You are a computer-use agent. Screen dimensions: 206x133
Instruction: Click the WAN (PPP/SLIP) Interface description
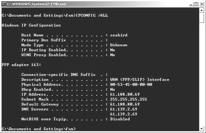pos(140,80)
